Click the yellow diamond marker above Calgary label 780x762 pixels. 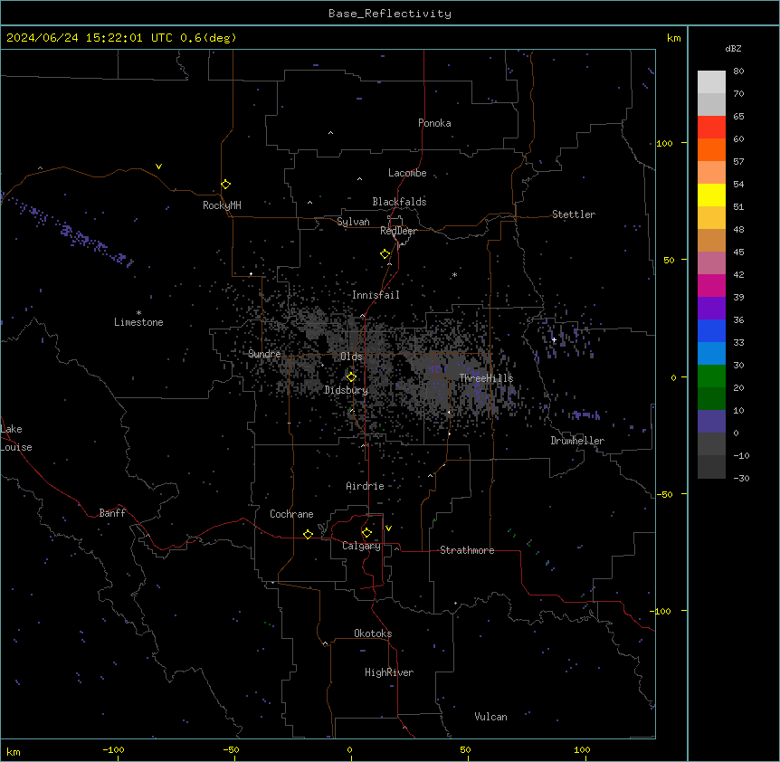pos(366,533)
